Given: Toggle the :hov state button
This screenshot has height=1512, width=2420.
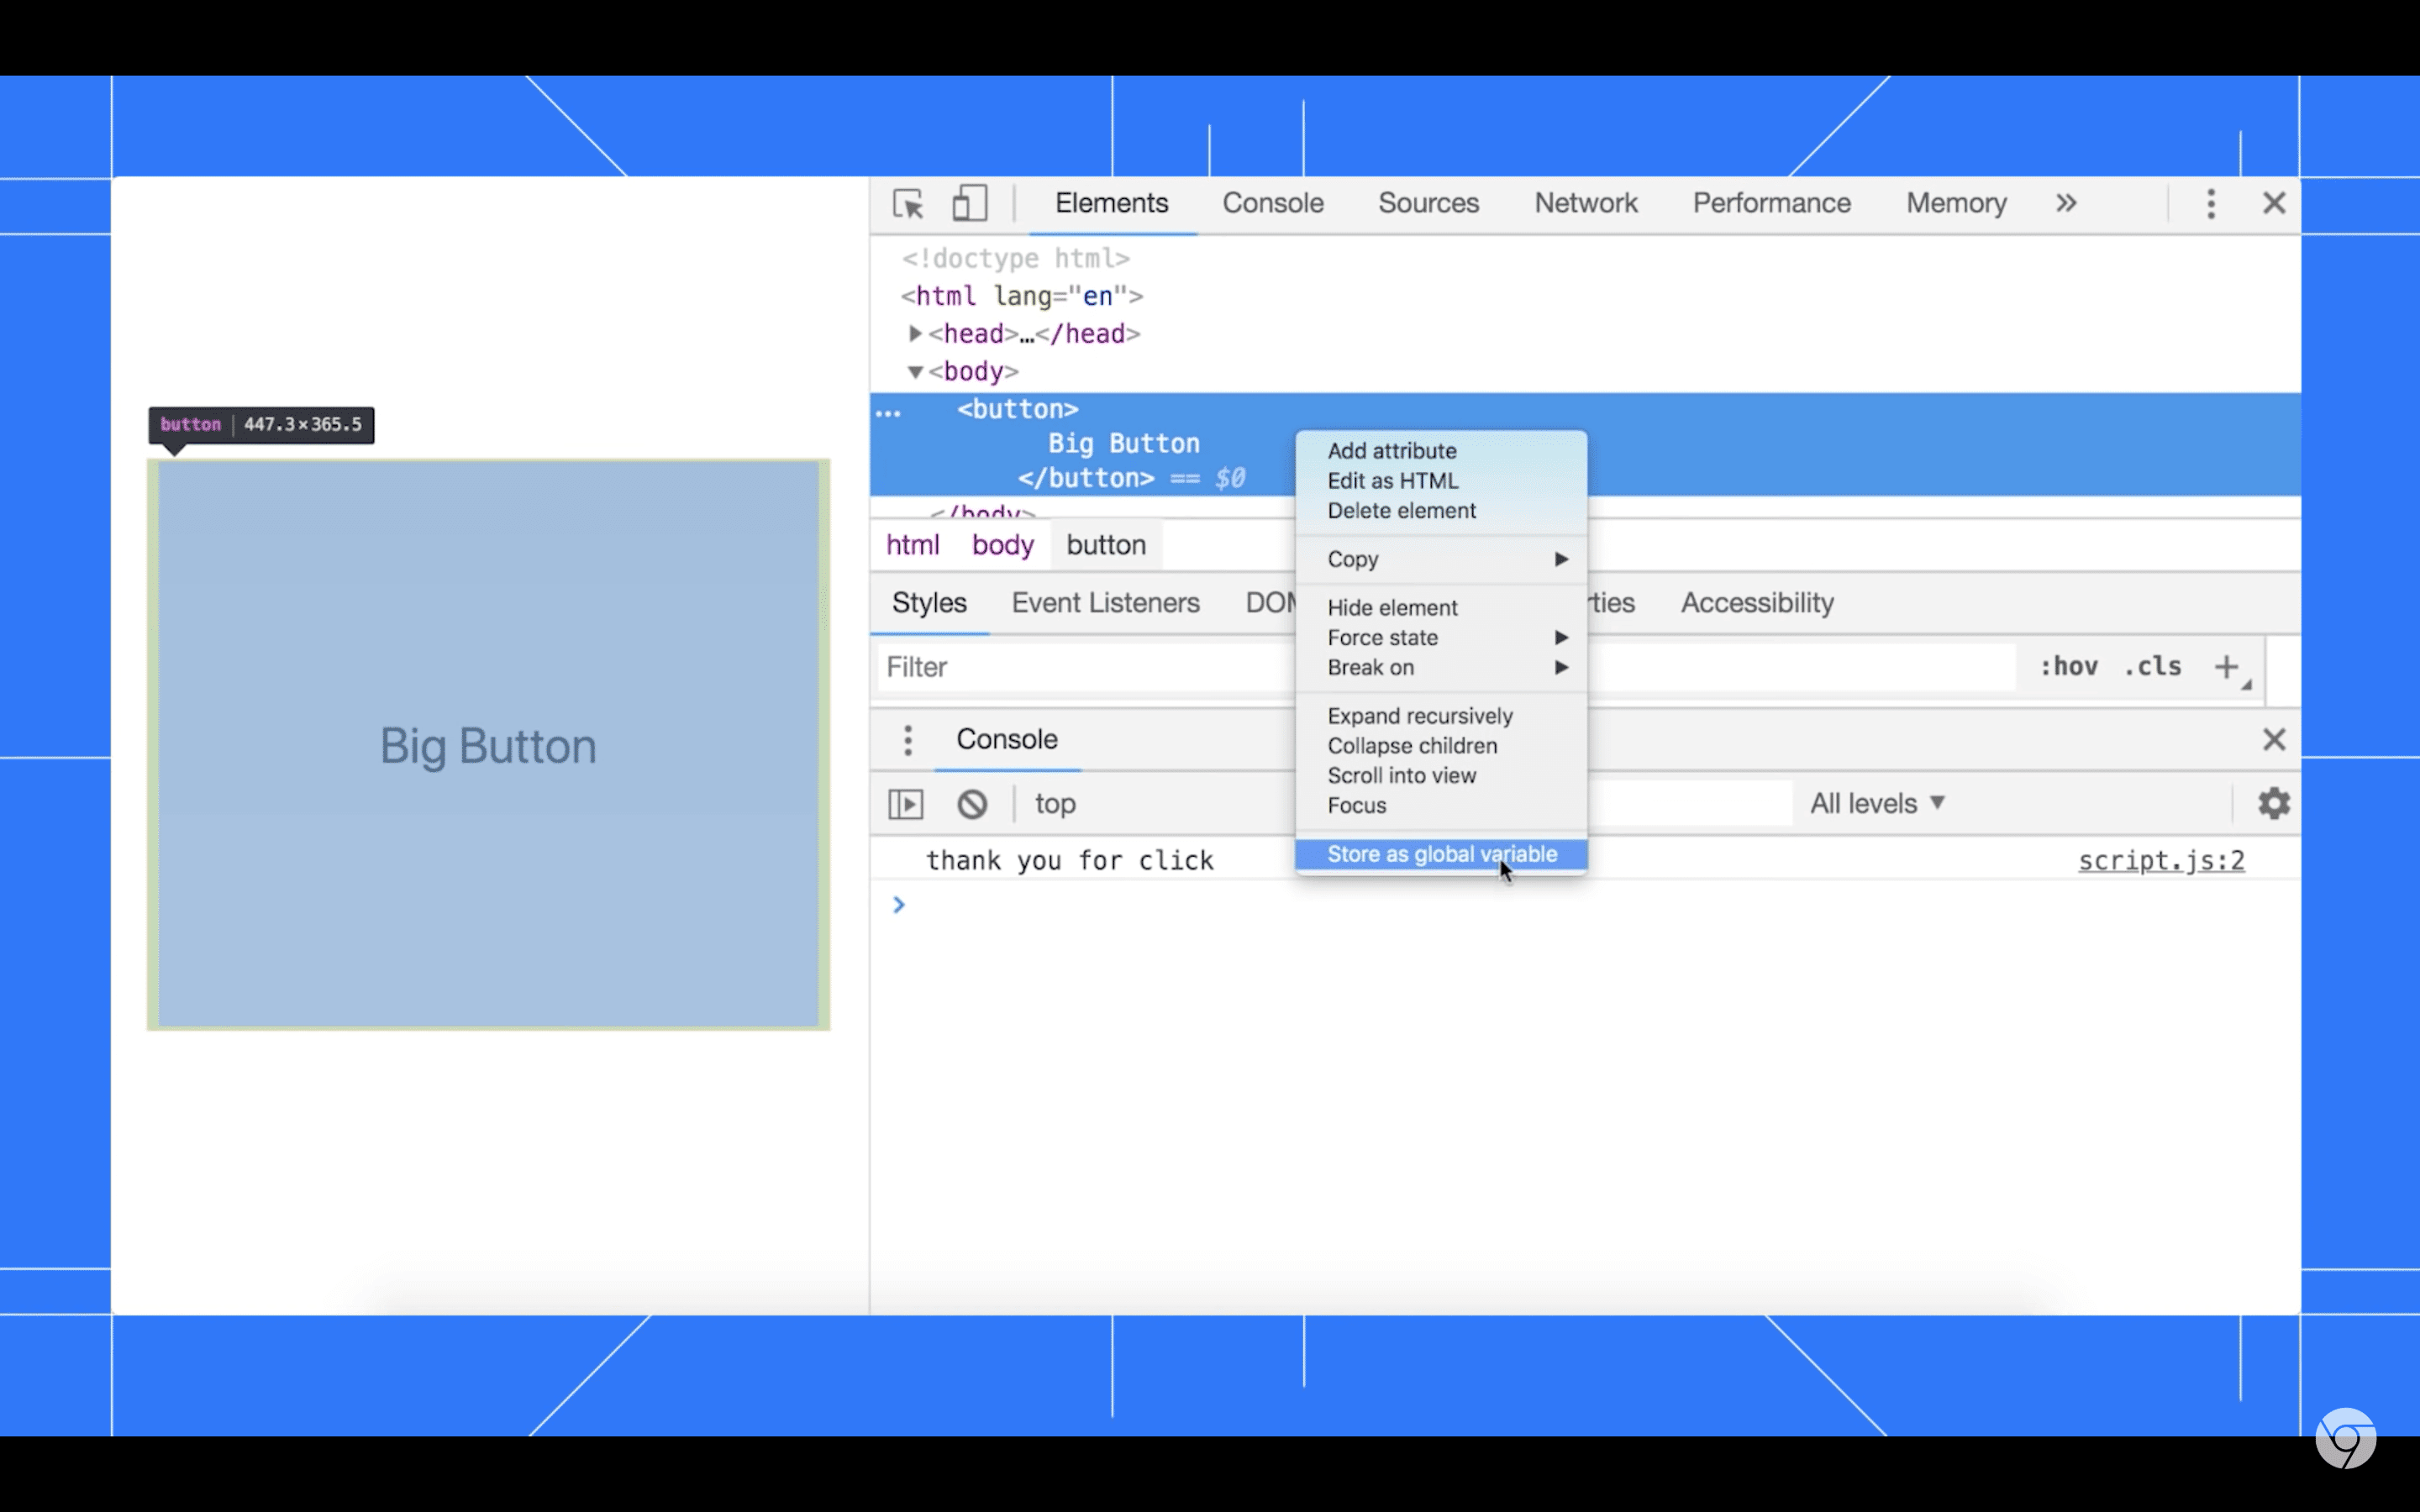Looking at the screenshot, I should (x=2066, y=665).
